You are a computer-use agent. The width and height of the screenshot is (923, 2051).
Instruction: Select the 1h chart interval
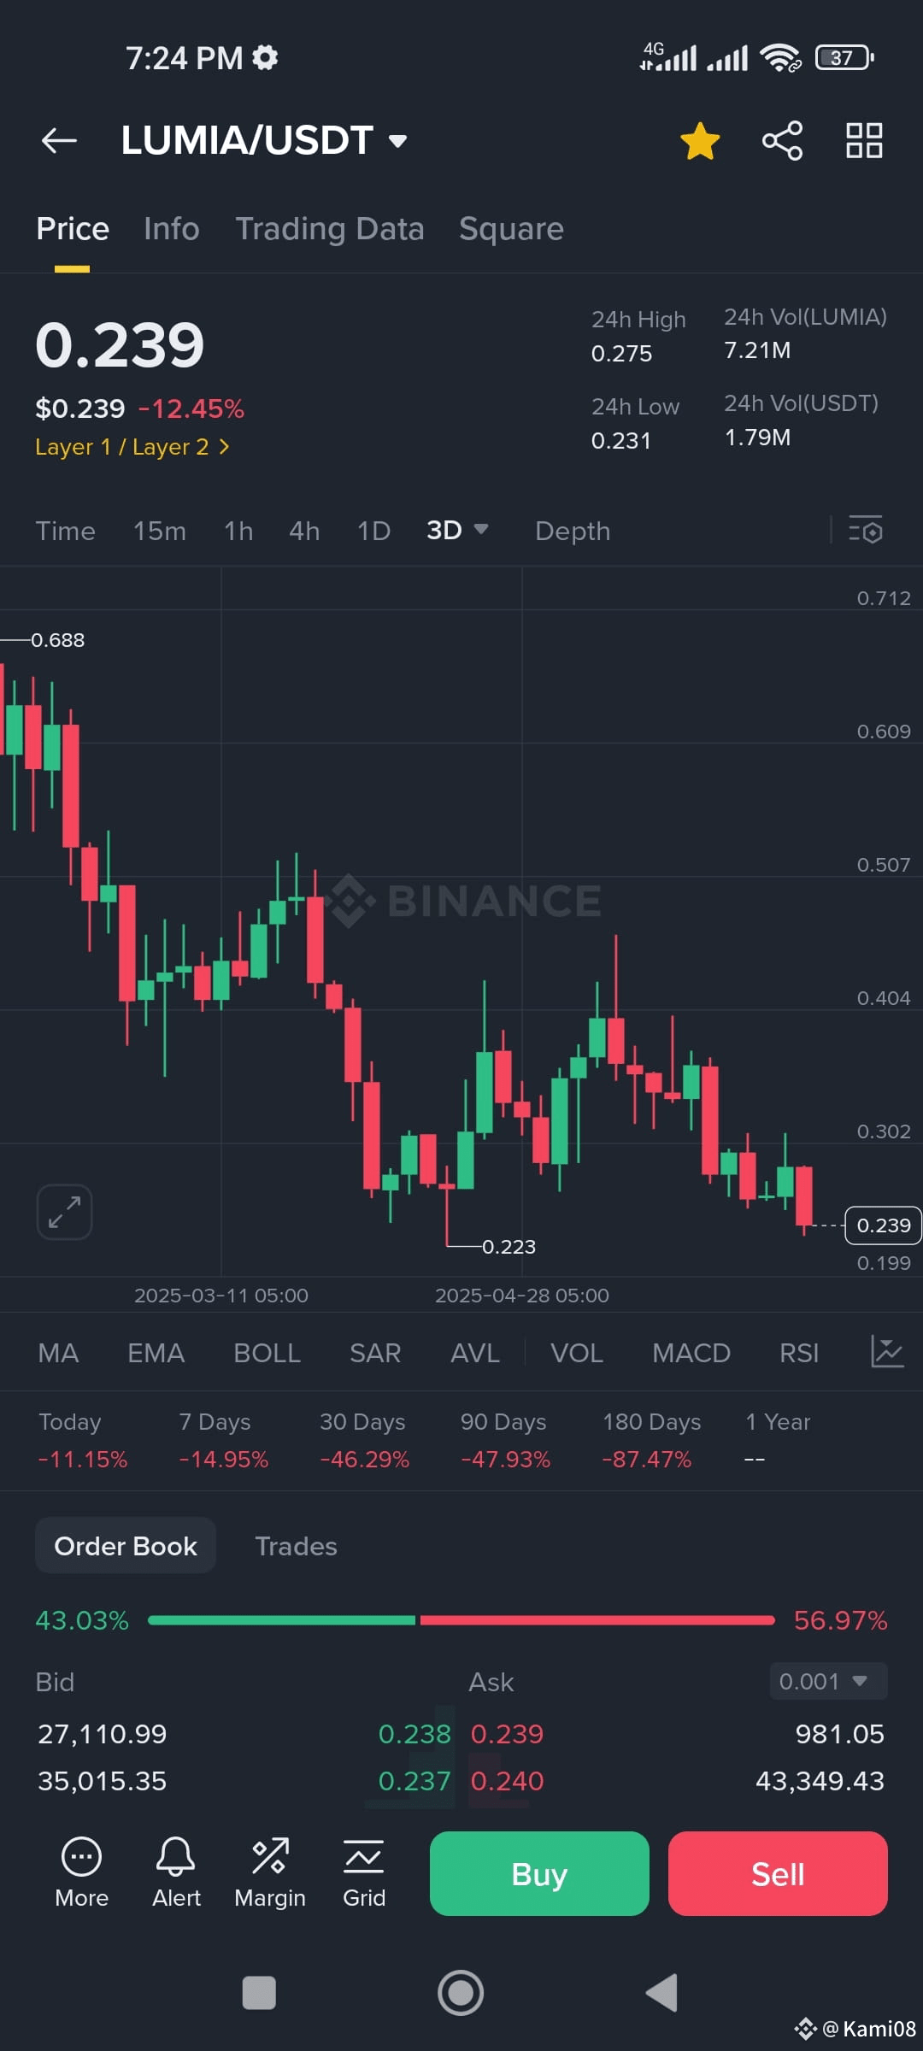click(x=238, y=531)
